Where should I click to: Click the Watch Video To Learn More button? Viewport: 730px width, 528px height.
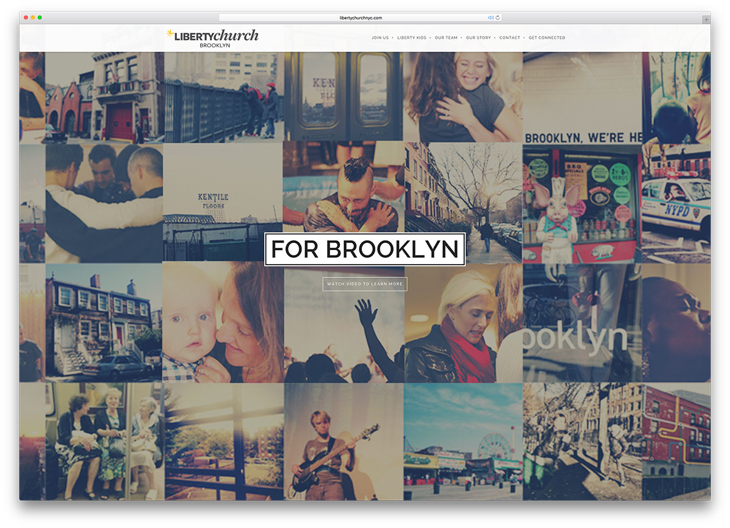tap(365, 284)
